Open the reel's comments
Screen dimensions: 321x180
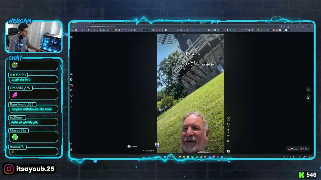click(x=228, y=124)
